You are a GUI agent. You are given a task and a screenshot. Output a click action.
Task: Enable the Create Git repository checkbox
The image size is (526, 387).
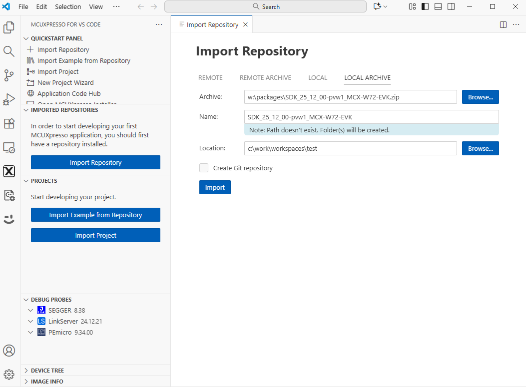pos(204,168)
